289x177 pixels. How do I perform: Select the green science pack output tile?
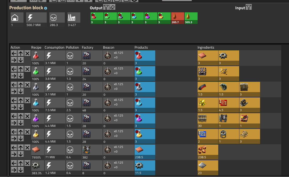coord(110,18)
